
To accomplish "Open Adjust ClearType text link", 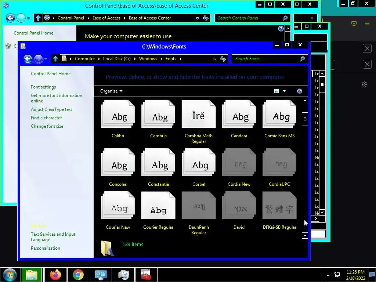I will click(51, 109).
